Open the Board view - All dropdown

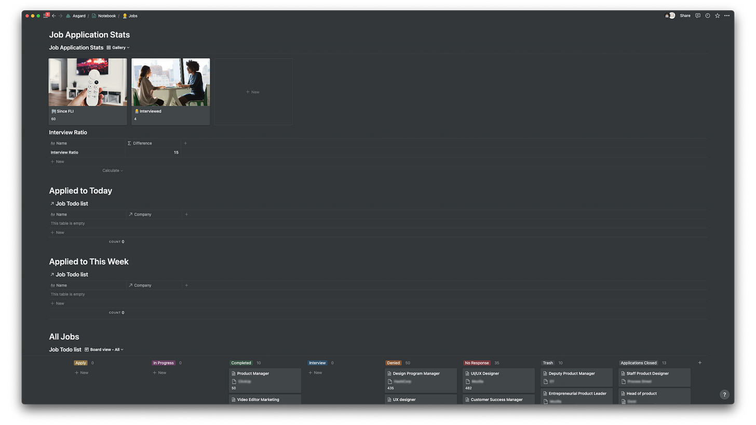point(104,350)
